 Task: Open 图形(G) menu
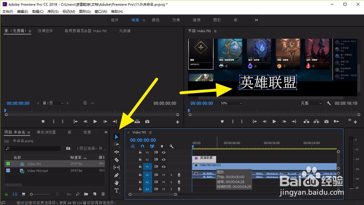click(x=85, y=11)
